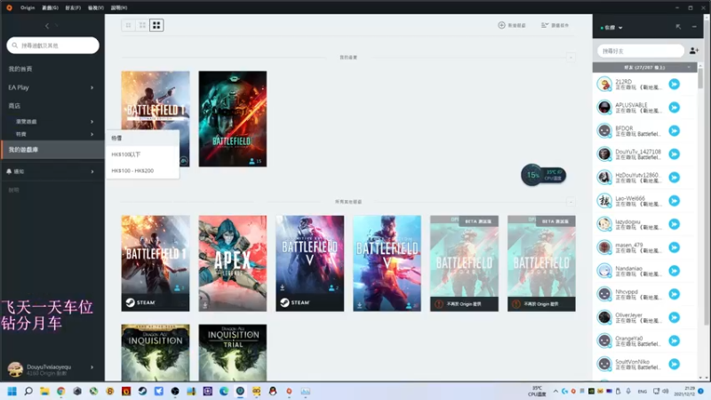Click the join-game icon beside OliverJeyer
The width and height of the screenshot is (711, 400).
tap(675, 317)
